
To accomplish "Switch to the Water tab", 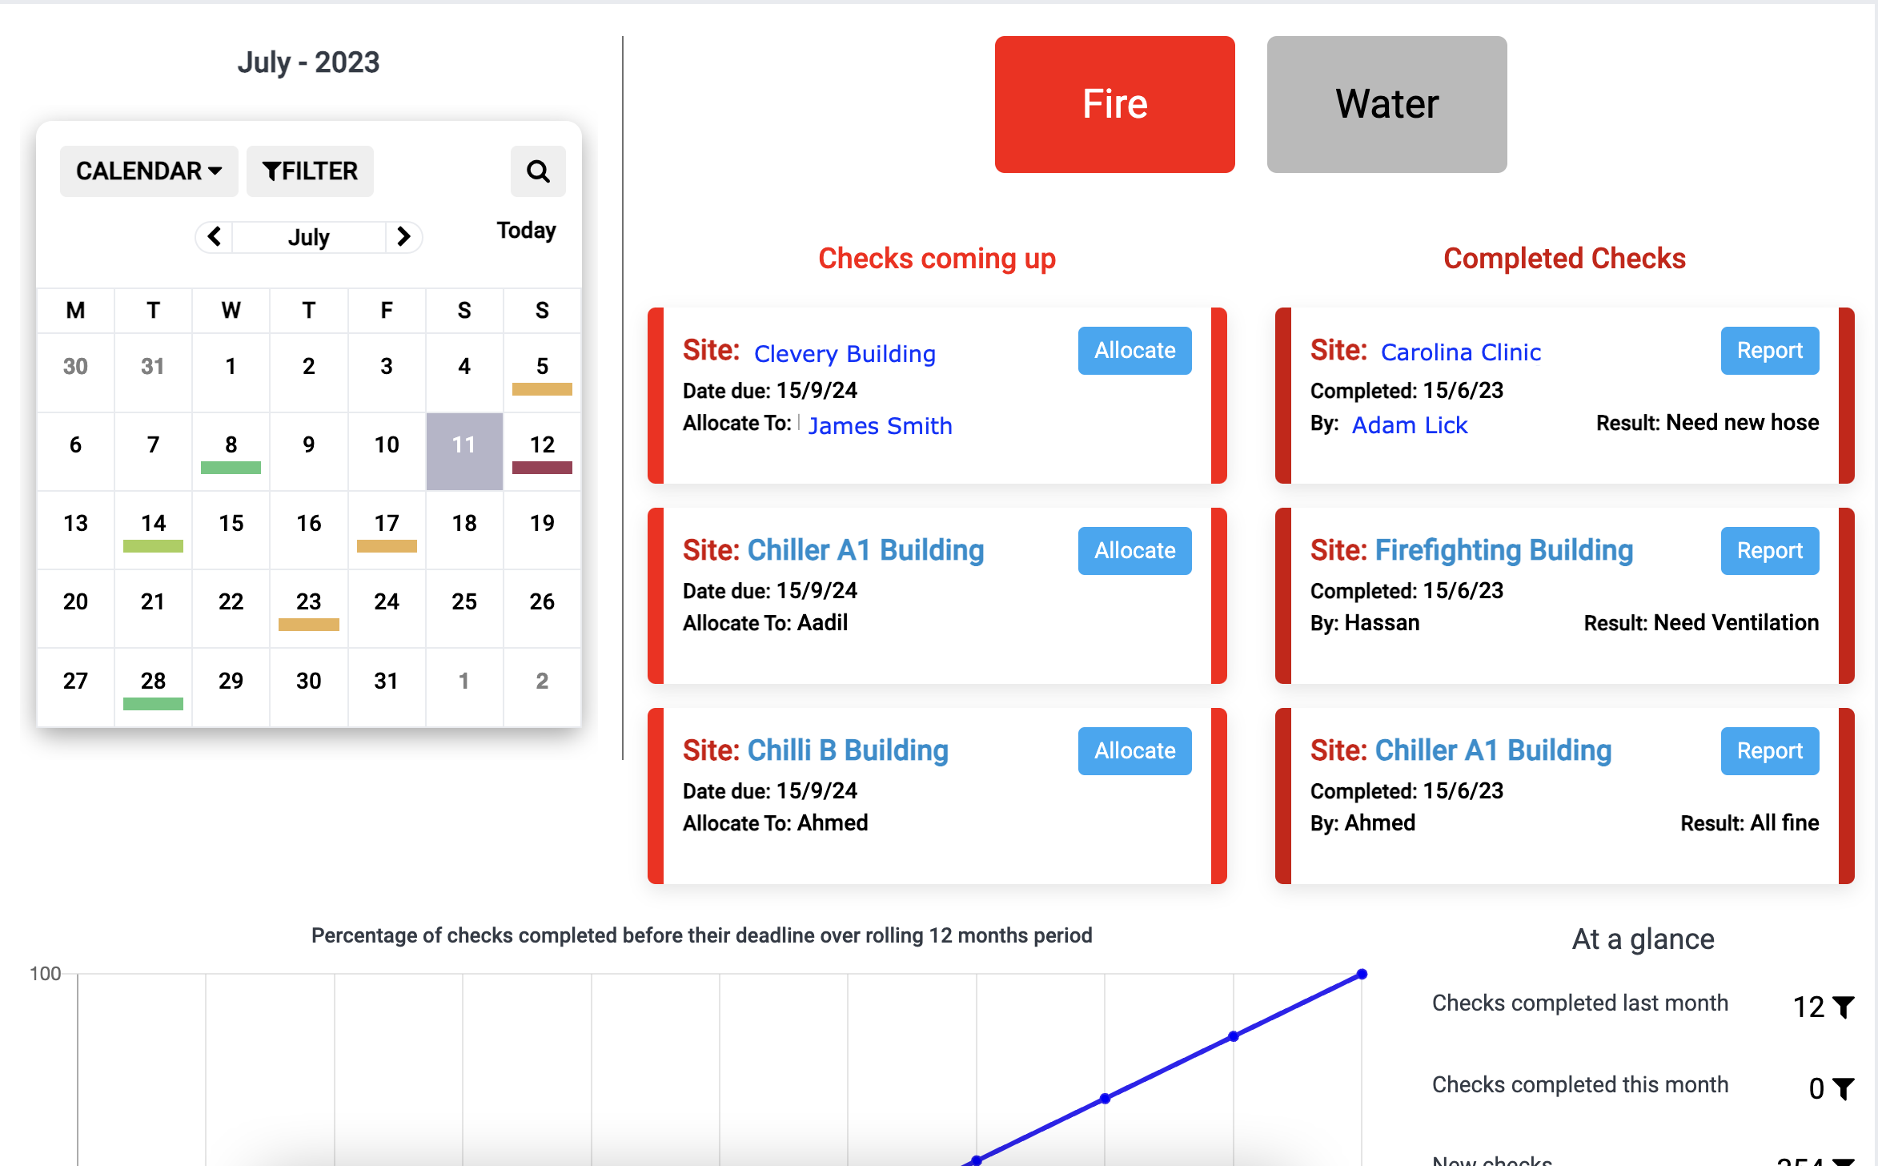I will pos(1386,104).
